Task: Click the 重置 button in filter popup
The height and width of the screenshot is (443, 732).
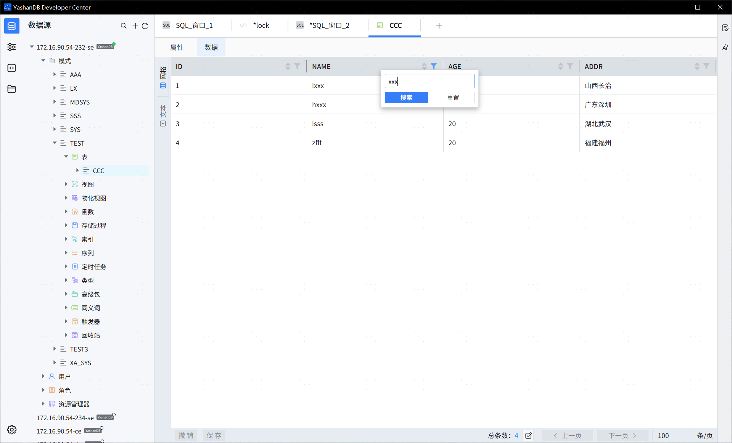Action: click(x=453, y=98)
